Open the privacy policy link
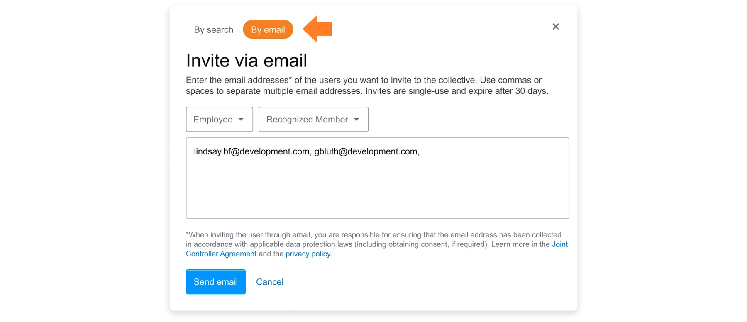Screen dimensions: 747x322 click(308, 254)
